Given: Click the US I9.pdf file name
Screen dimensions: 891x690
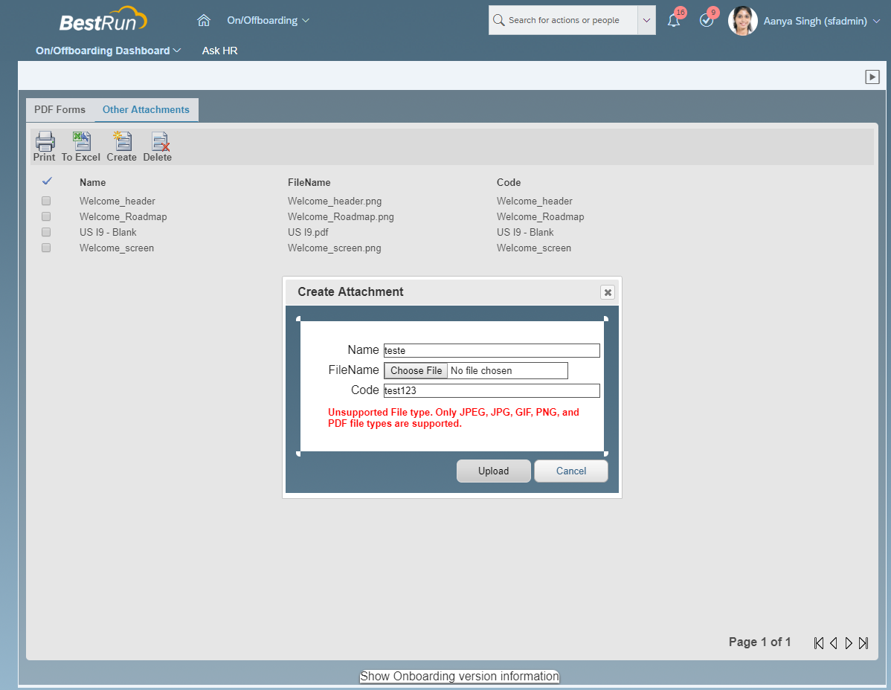Looking at the screenshot, I should (308, 232).
